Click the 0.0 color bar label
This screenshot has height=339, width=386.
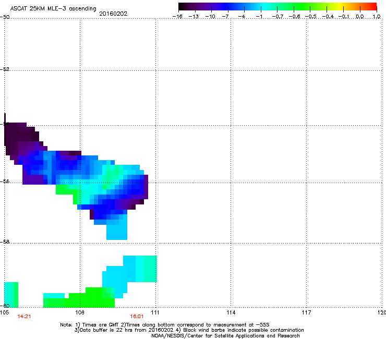360,17
